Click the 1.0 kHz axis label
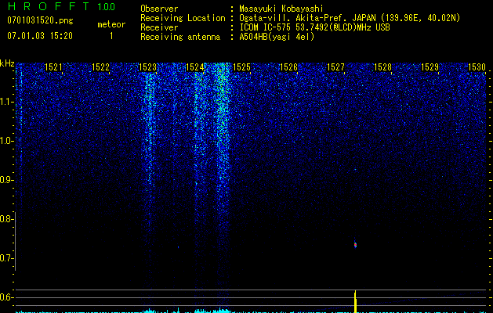This screenshot has width=493, height=313. pyautogui.click(x=6, y=141)
